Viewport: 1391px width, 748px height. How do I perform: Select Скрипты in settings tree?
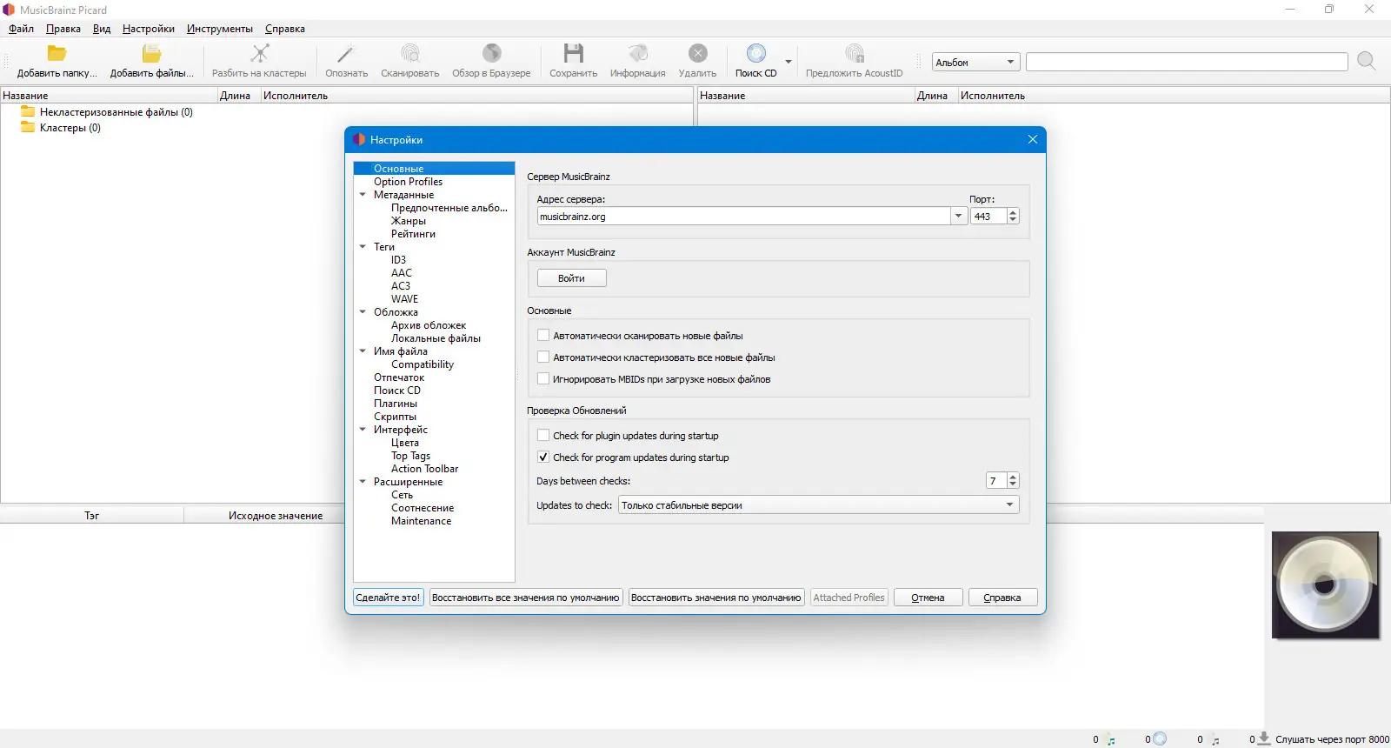click(x=395, y=417)
